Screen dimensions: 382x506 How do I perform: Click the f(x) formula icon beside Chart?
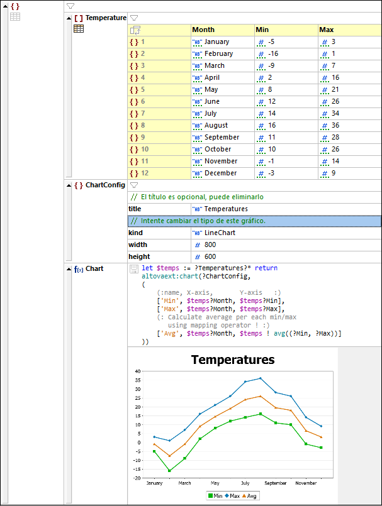pos(79,269)
